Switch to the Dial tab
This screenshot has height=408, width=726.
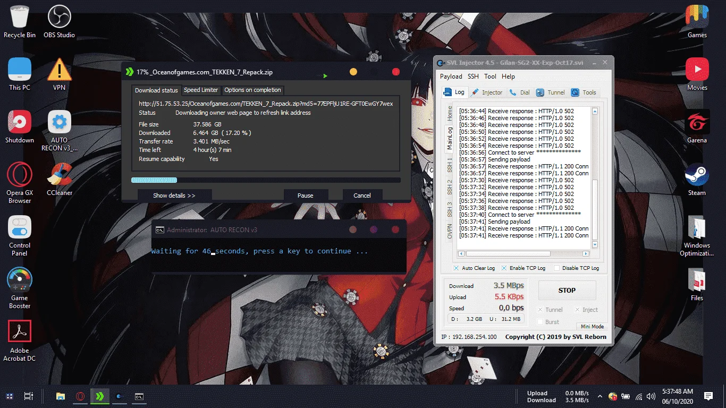coord(519,92)
